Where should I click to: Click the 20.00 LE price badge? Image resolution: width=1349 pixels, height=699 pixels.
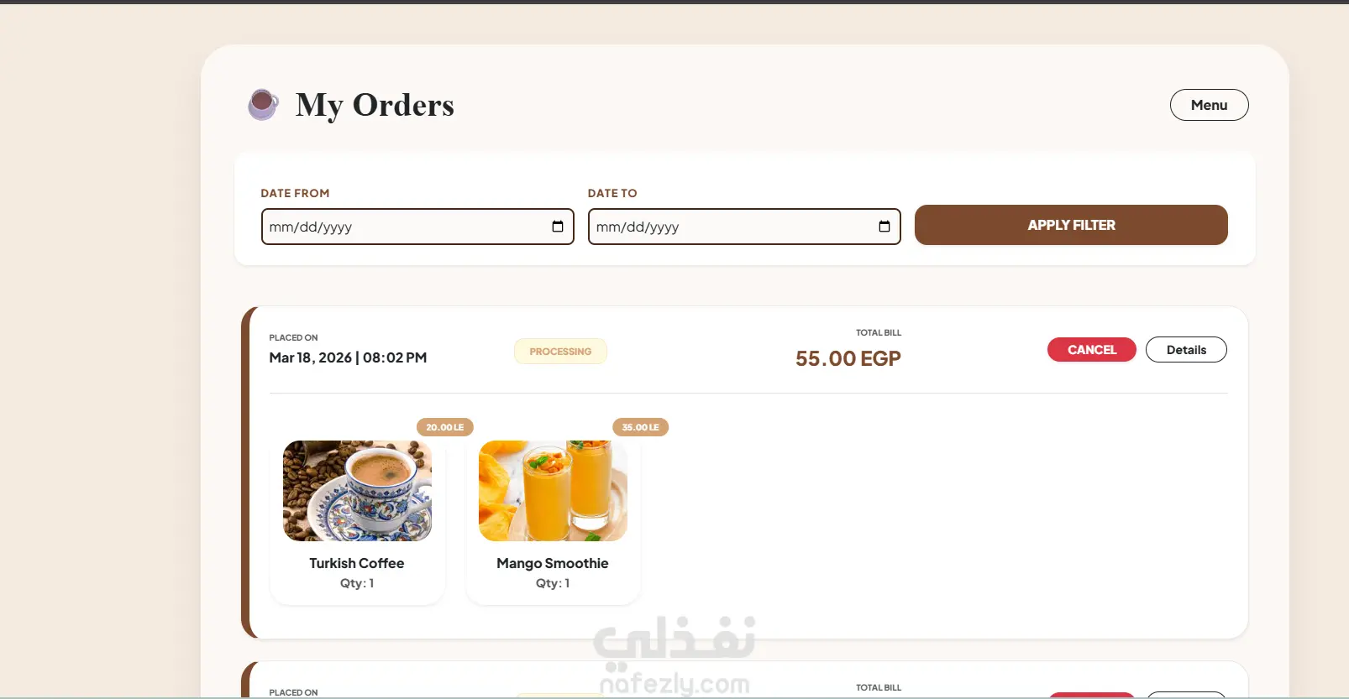[445, 427]
